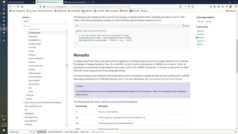The image size is (238, 134).
Task: Toggle match diacritics (Pencocokan Diakritik) option
Action: (x=72, y=132)
